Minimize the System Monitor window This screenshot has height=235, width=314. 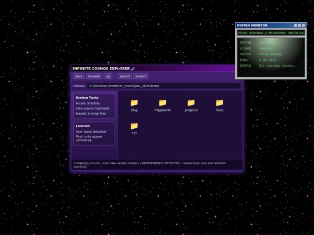295,26
